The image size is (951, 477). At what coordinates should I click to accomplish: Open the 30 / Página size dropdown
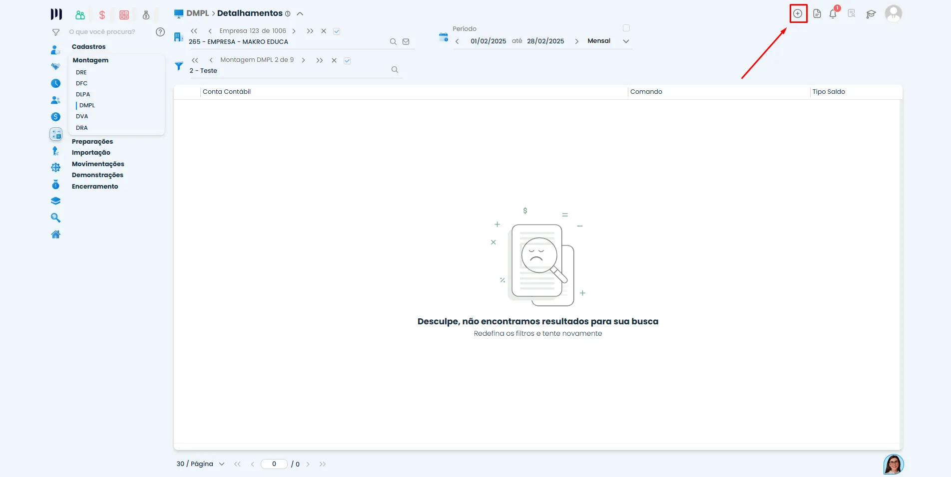tap(201, 464)
